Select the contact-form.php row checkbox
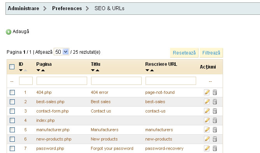The image size is (260, 153). [12, 111]
